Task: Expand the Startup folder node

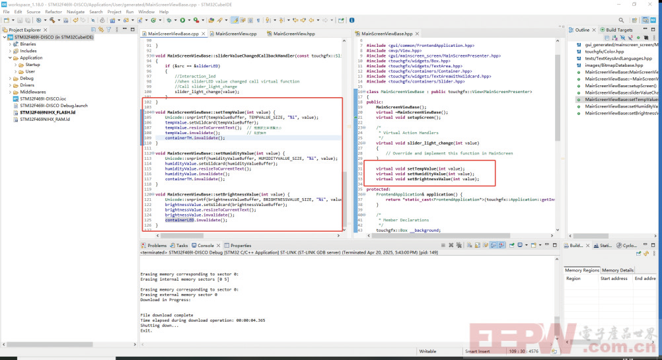Action: tap(16, 65)
